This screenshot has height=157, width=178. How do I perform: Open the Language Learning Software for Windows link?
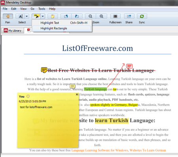pos(100,150)
